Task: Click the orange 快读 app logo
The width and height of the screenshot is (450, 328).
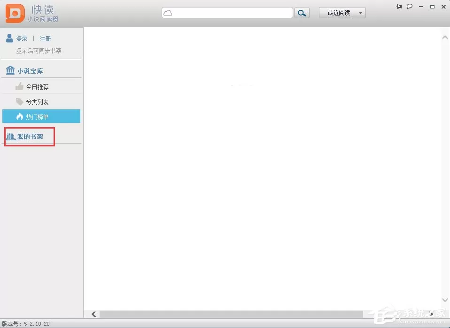Action: 15,13
